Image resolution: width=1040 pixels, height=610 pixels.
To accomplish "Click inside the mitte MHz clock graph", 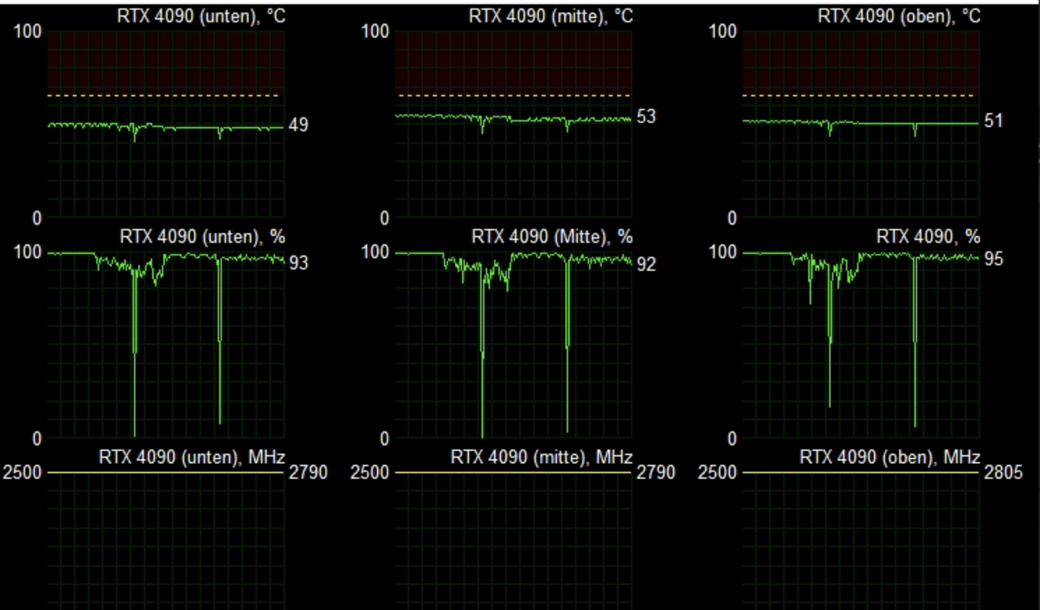I will tap(513, 541).
